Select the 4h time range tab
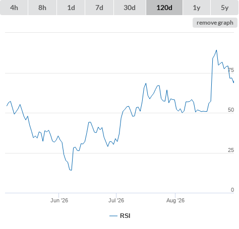 coord(14,8)
